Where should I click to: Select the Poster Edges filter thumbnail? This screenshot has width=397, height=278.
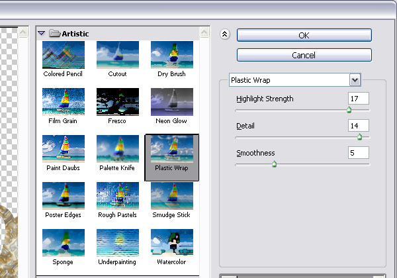pyautogui.click(x=63, y=195)
